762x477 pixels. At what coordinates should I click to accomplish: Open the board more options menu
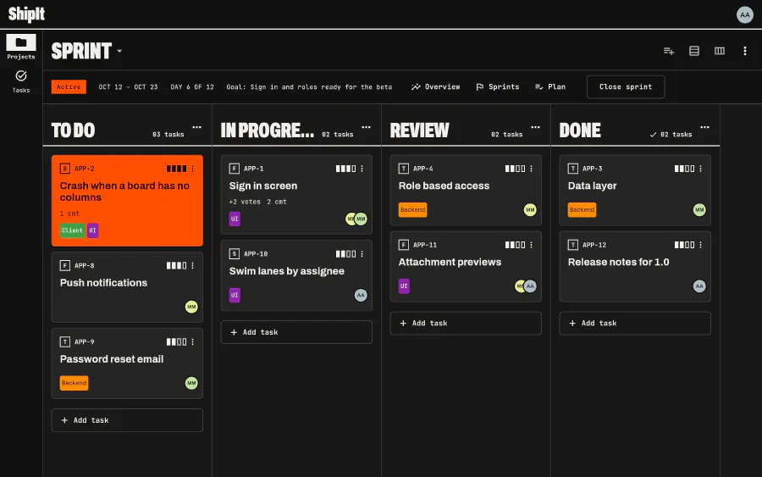pos(744,51)
